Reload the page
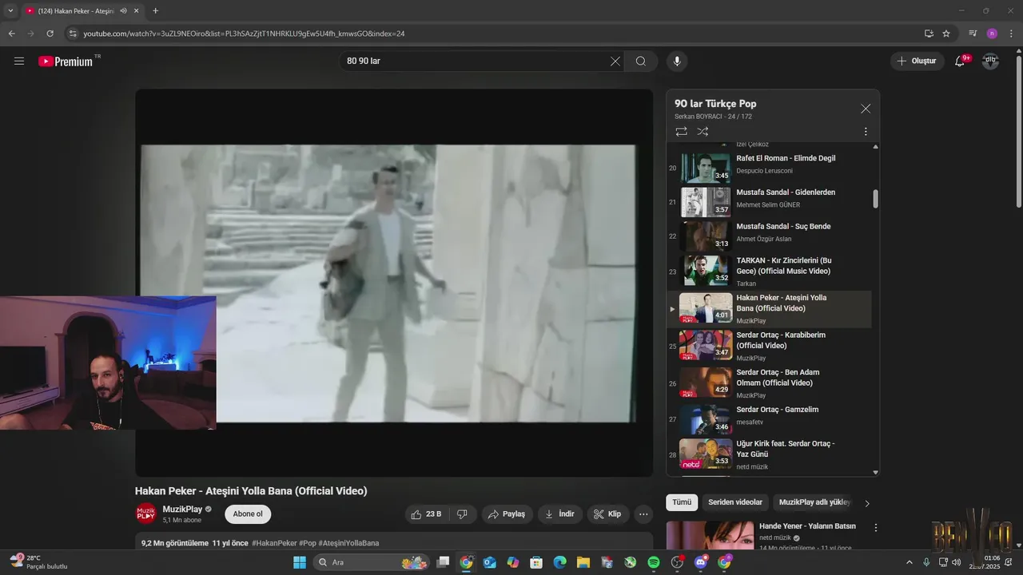The width and height of the screenshot is (1023, 575). click(50, 34)
